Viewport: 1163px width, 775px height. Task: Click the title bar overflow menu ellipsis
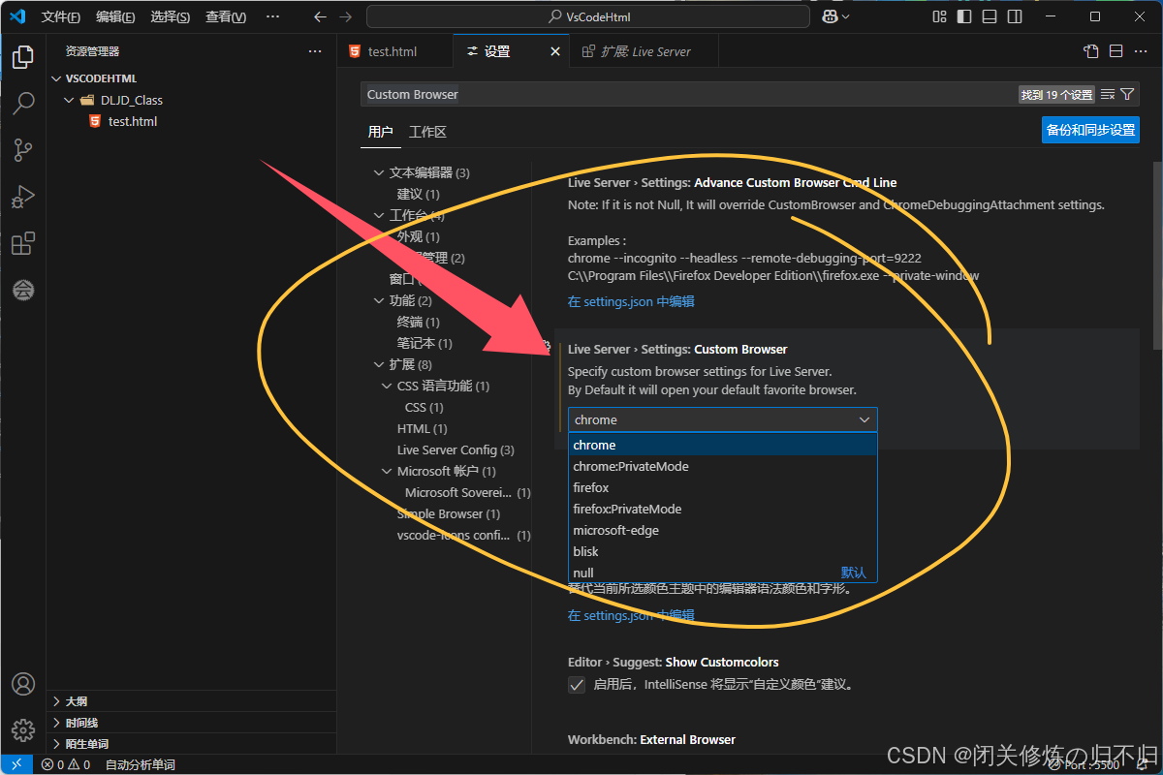pos(272,16)
